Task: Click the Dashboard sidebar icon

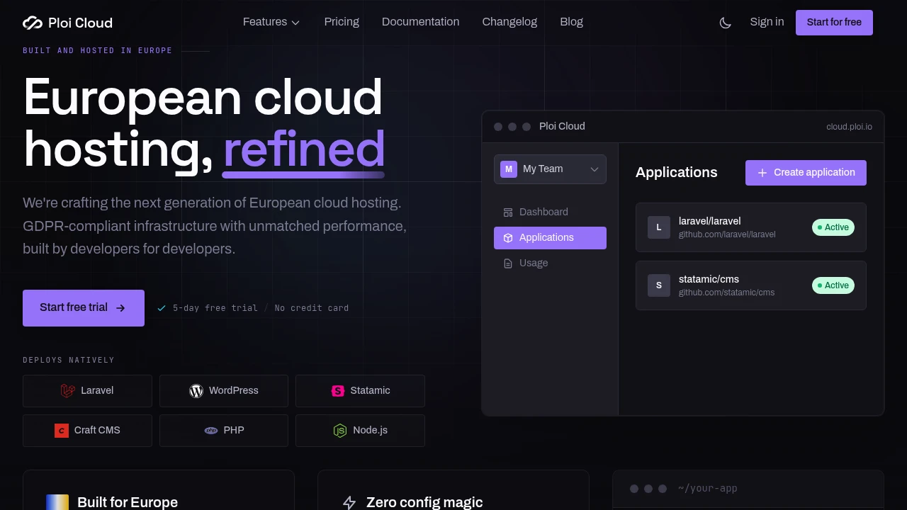Action: tap(508, 212)
